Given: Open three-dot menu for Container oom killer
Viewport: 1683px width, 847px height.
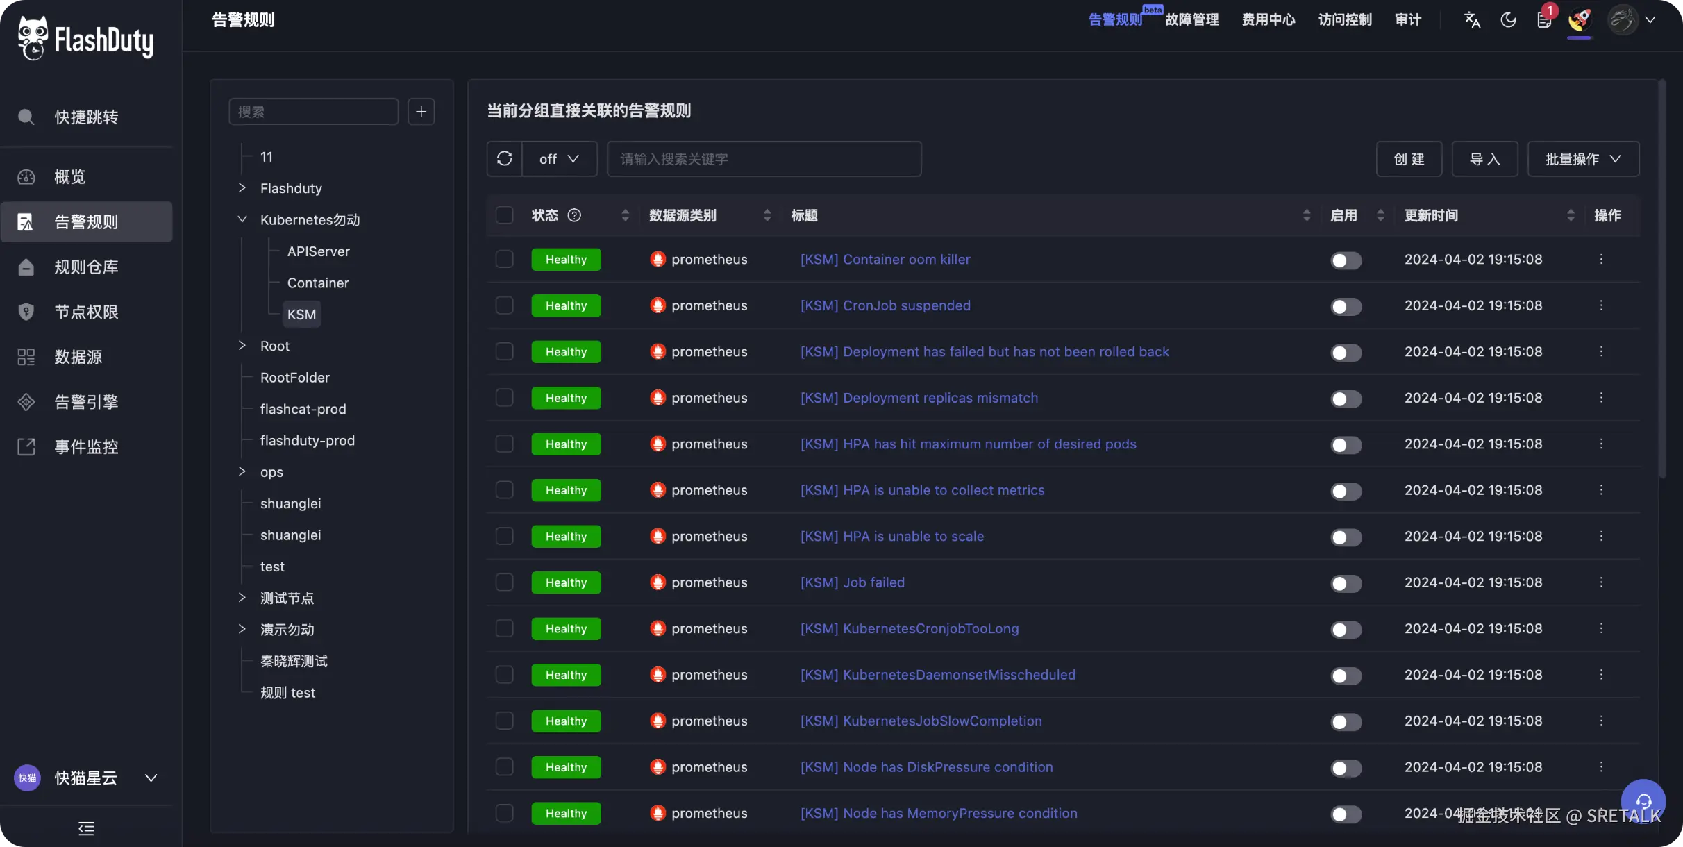Looking at the screenshot, I should click(1601, 259).
